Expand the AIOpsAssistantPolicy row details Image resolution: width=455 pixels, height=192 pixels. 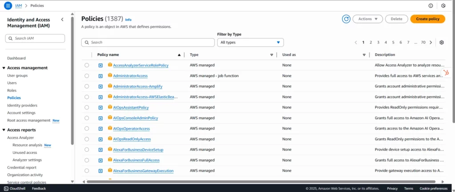coord(100,107)
